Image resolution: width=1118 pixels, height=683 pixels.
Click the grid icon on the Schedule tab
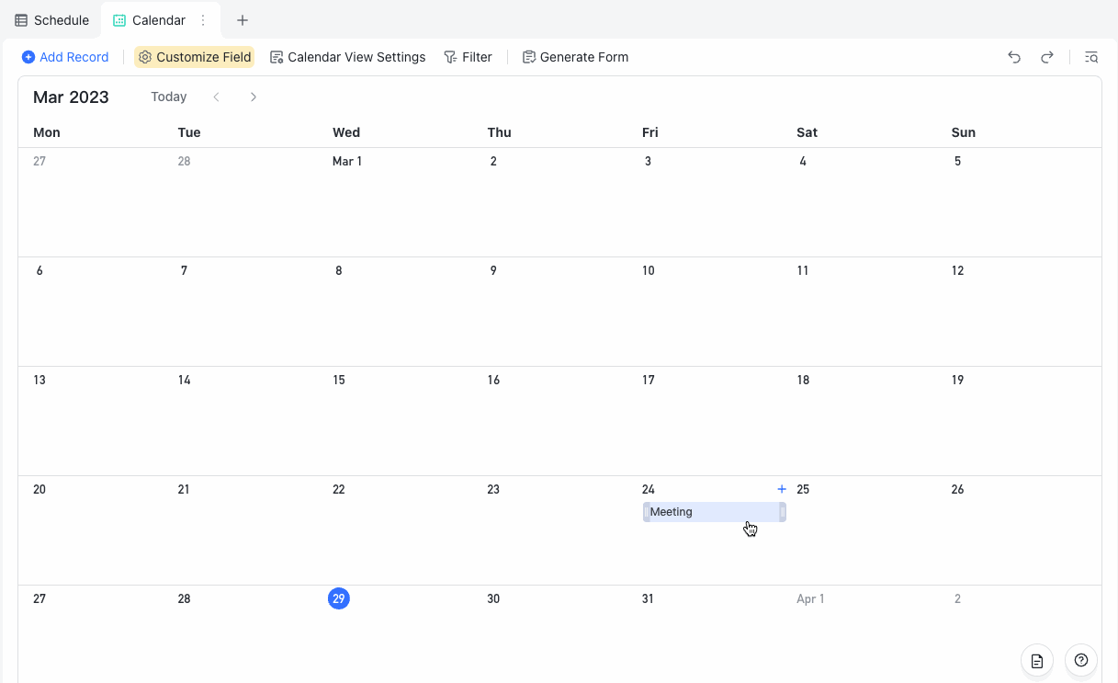20,19
